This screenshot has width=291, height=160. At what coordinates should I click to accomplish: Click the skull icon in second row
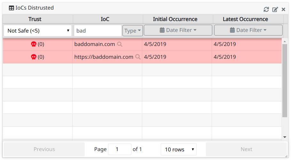tap(34, 57)
